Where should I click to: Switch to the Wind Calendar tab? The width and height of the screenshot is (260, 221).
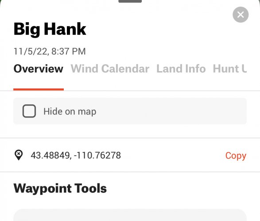point(110,69)
